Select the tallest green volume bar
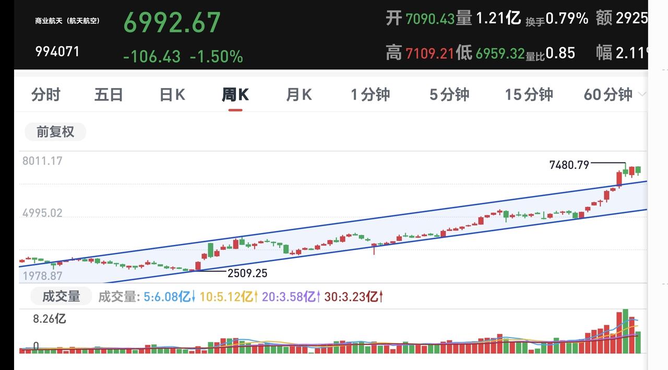668x370 pixels. tap(625, 331)
